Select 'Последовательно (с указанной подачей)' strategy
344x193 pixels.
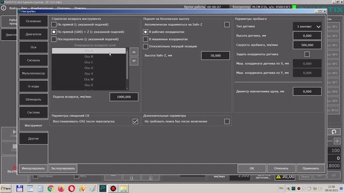pos(54,39)
